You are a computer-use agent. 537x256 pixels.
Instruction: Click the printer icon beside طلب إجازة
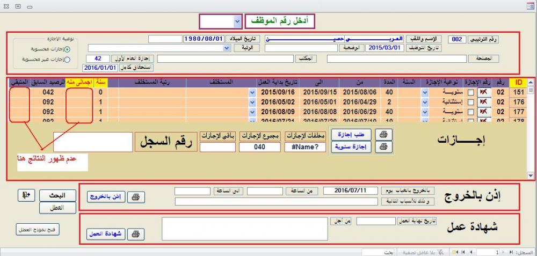pyautogui.click(x=383, y=134)
